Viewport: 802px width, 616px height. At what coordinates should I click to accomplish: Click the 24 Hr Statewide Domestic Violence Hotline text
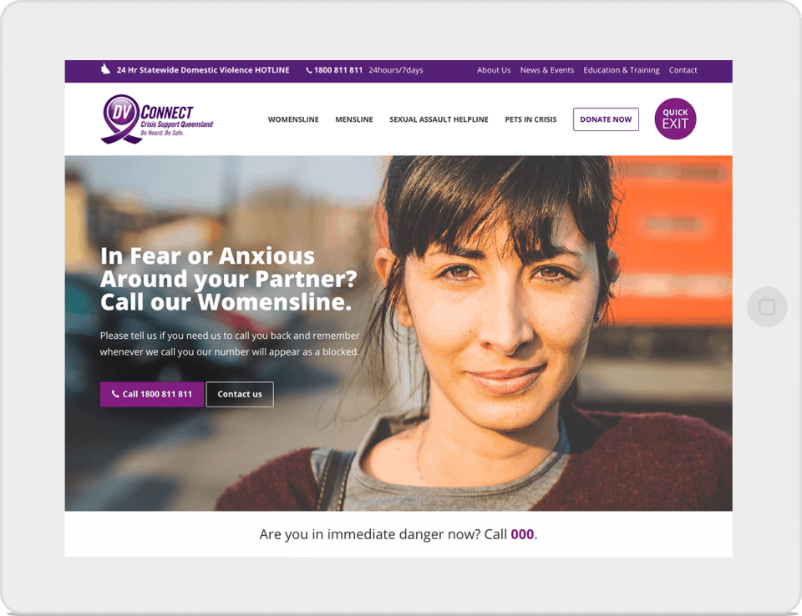click(x=203, y=70)
